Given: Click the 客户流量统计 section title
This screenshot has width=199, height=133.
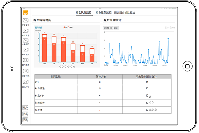Looking at the screenshot, I should 113,20.
